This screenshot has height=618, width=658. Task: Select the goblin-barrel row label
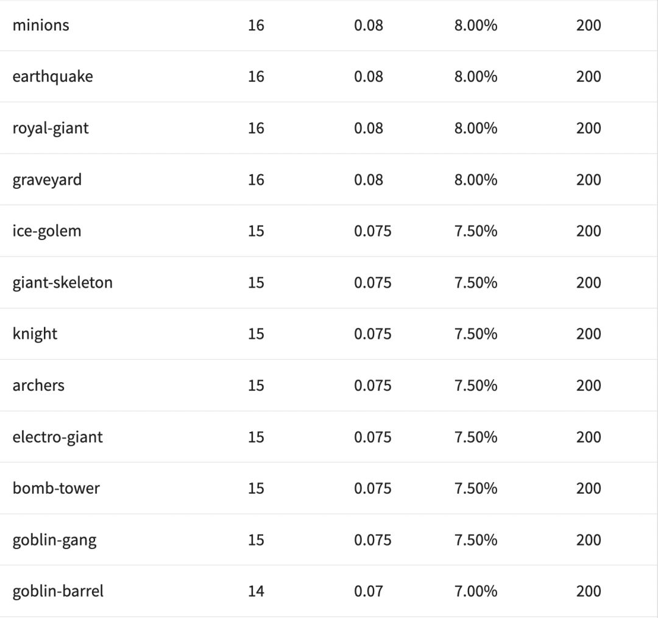point(58,591)
